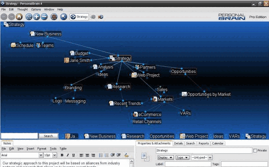Open the font name dropdown showing Arial
The width and height of the screenshot is (269, 167).
pos(41,155)
